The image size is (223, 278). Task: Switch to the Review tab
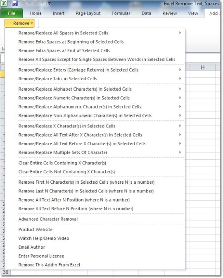[170, 13]
